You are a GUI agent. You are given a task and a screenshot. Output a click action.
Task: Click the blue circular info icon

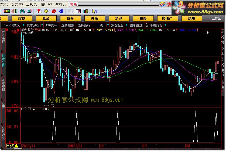coord(61,11)
